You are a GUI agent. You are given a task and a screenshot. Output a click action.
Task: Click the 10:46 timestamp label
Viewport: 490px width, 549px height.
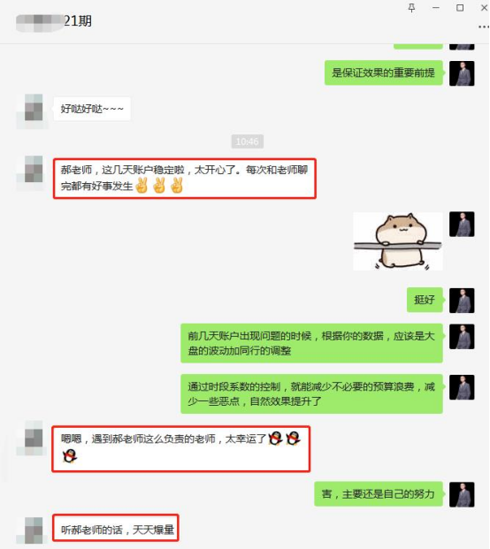click(248, 141)
